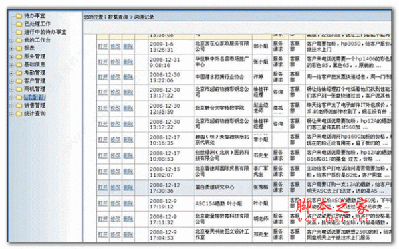Open the 2008-12-17 10:16:35 record

(103, 140)
